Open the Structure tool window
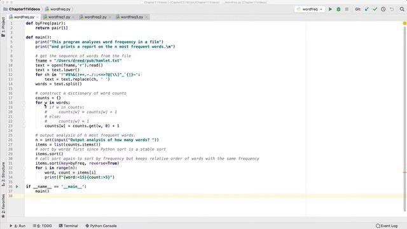Screen dimensions: 407x229 coord(3,174)
